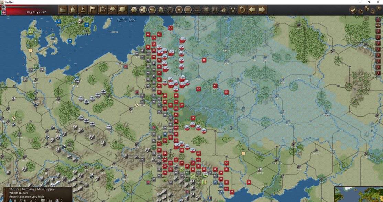Click the anchor icon in info panel

click(11, 201)
